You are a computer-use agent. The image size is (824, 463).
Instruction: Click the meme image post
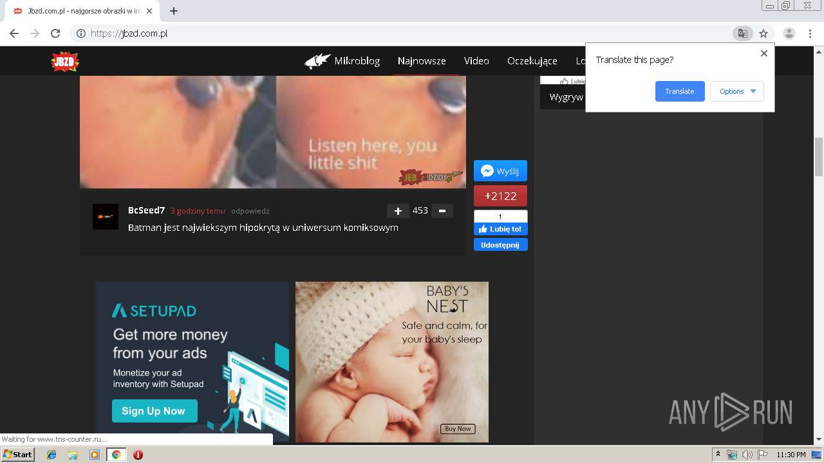point(273,132)
